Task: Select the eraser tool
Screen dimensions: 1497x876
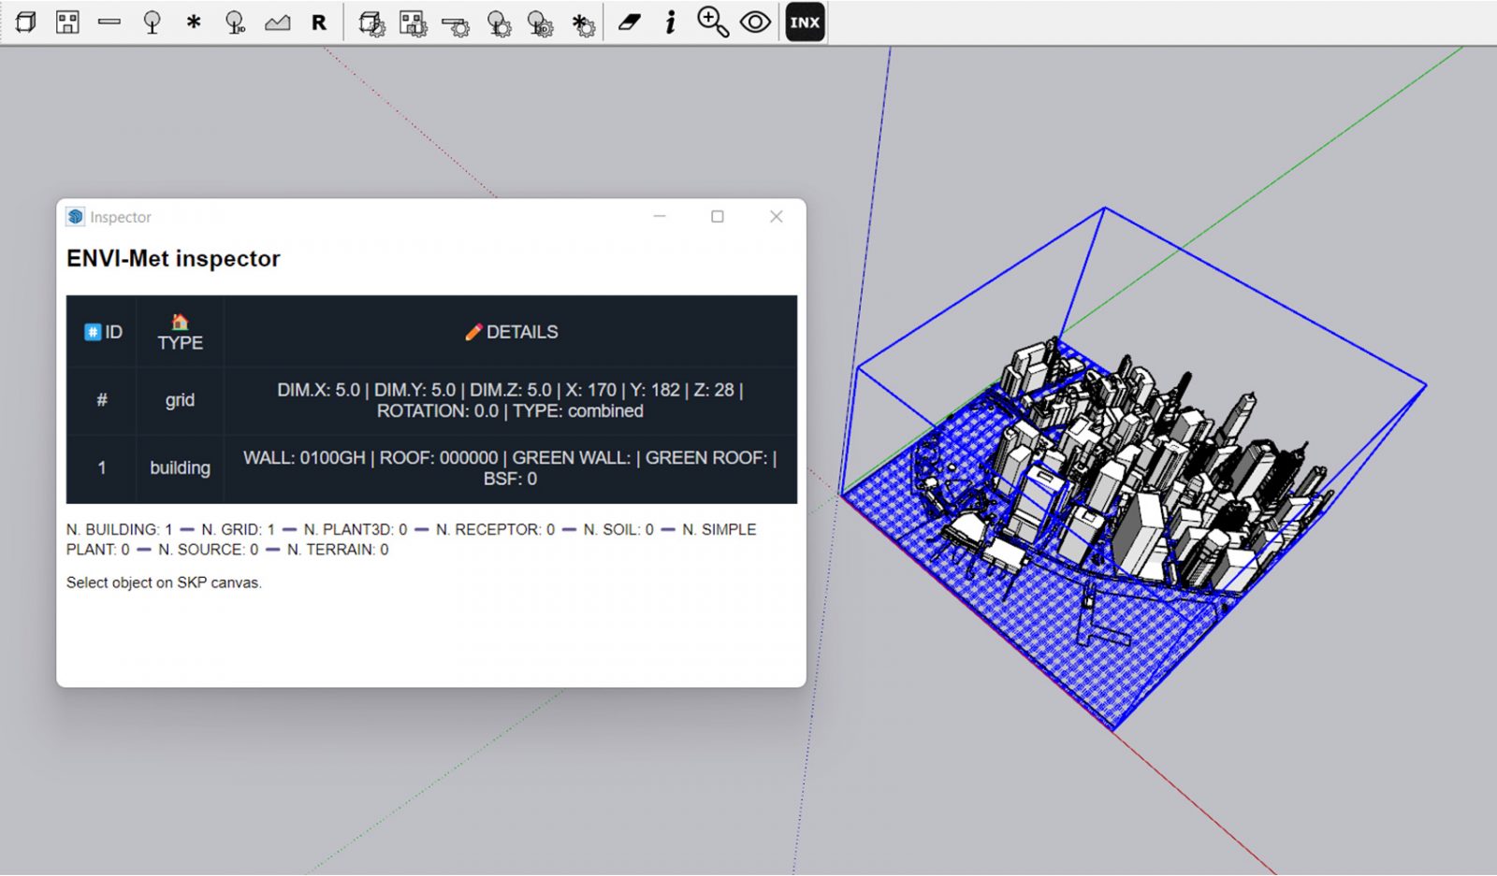Action: tap(630, 22)
